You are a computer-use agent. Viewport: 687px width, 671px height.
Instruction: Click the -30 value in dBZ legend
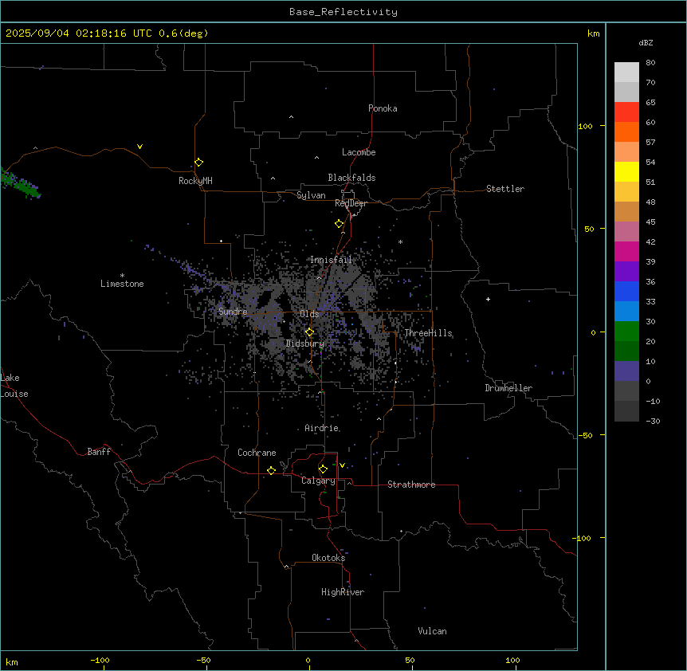(x=653, y=422)
